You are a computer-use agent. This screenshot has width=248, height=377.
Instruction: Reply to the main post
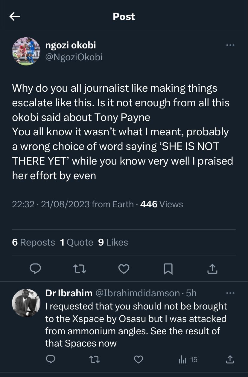pyautogui.click(x=35, y=269)
